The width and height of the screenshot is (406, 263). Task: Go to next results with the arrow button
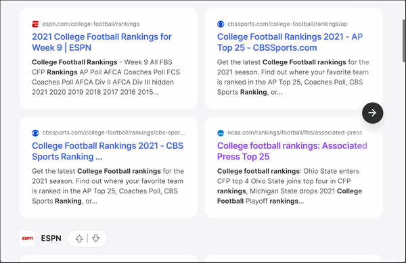tap(373, 113)
